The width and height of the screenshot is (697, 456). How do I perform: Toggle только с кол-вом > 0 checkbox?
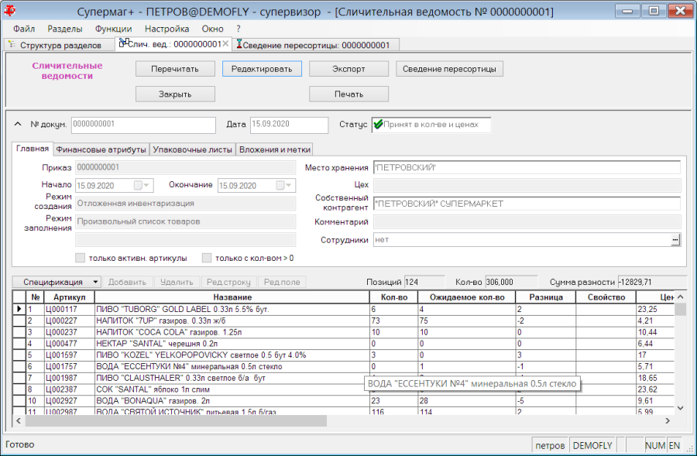(x=207, y=259)
